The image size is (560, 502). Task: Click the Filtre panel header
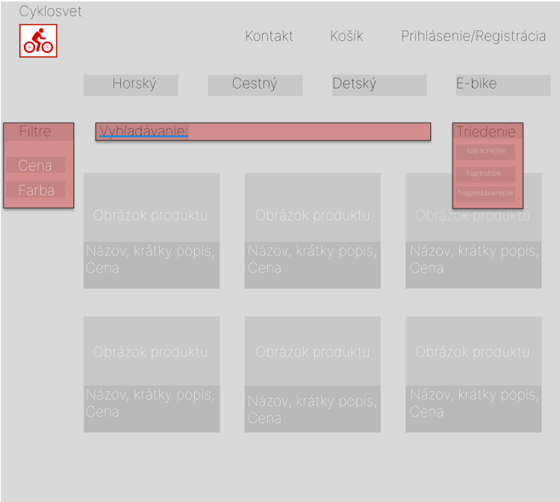(x=39, y=131)
